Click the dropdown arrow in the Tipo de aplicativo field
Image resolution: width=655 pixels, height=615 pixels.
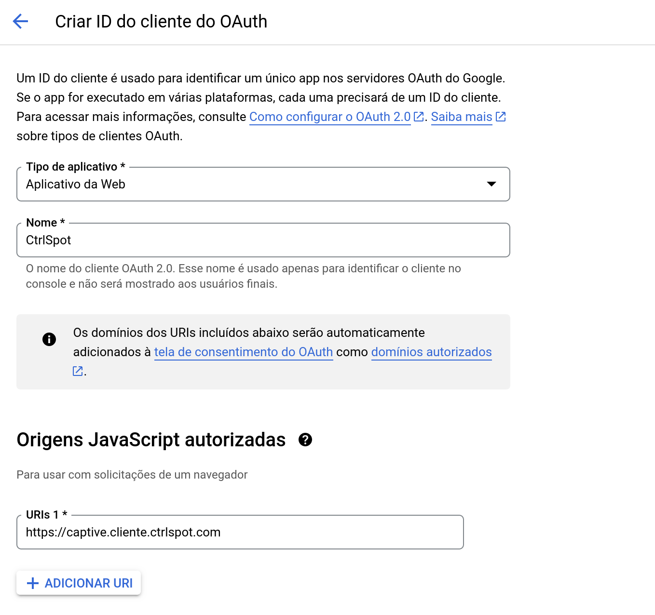click(491, 184)
